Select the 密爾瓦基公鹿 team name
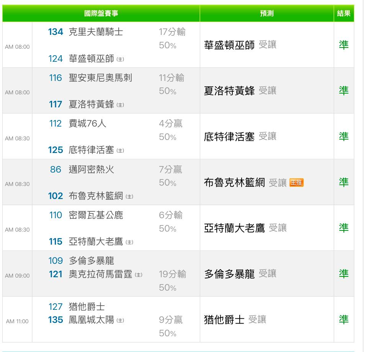Screen dimensions: 368x352 click(96, 215)
